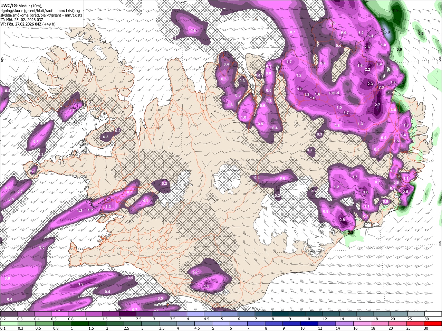This screenshot has width=442, height=331.
Task: Click the '1.9' snowfall value offshore southwest
Action: click(x=81, y=284)
